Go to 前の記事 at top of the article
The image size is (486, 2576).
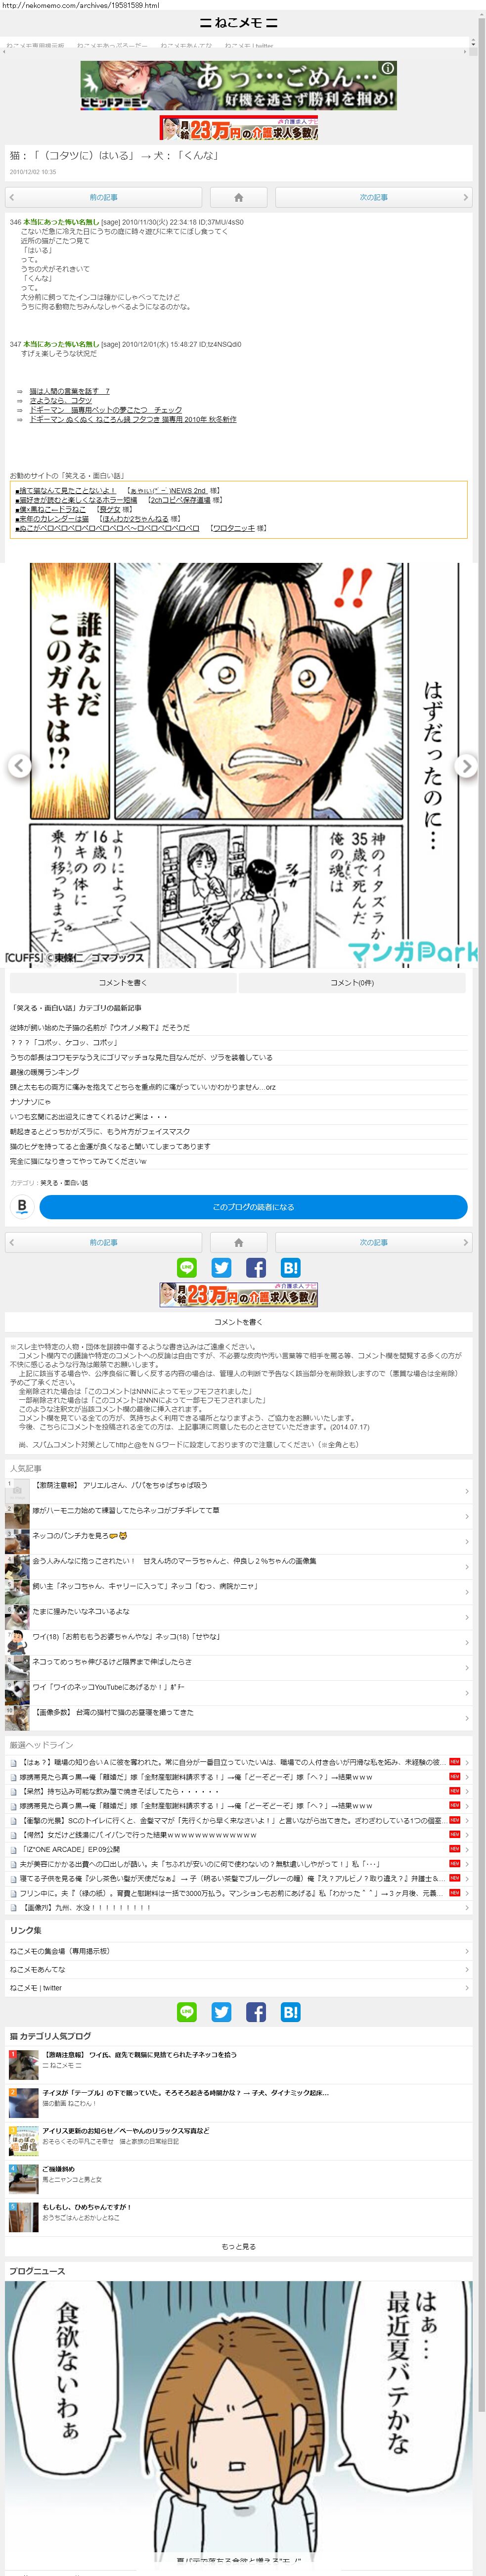[x=104, y=197]
